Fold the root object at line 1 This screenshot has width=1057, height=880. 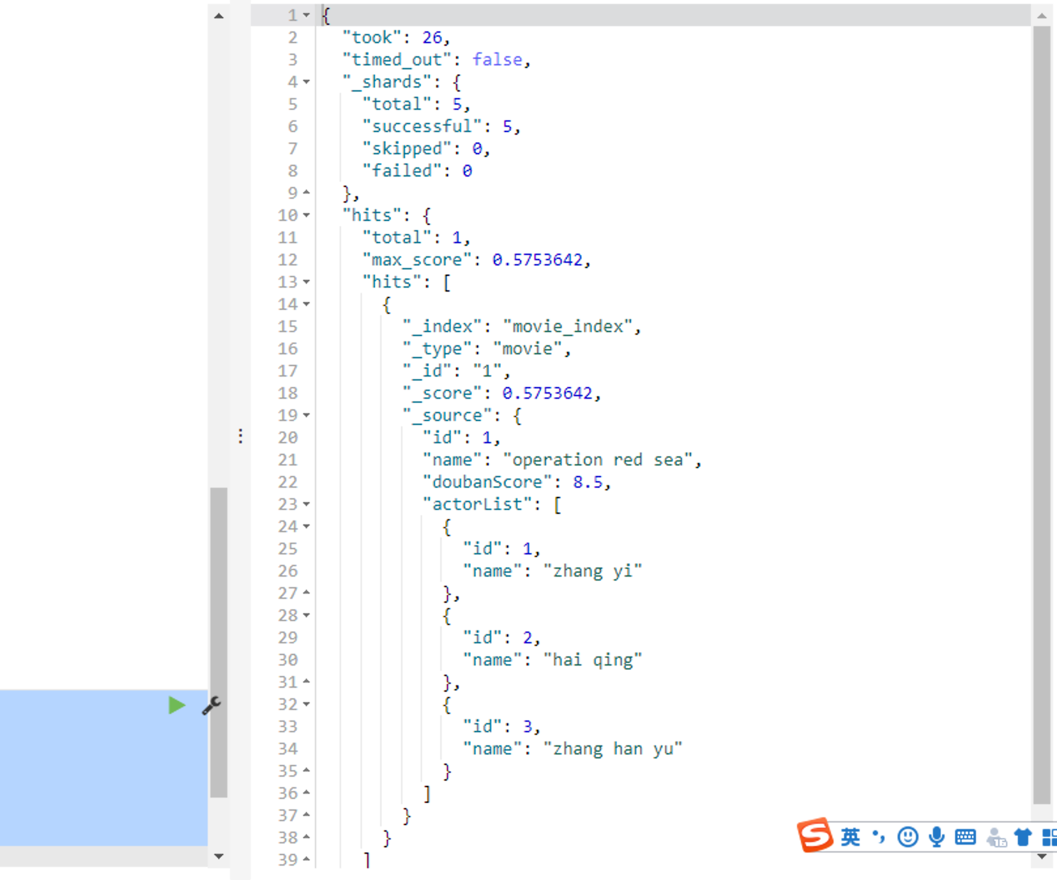coord(306,16)
